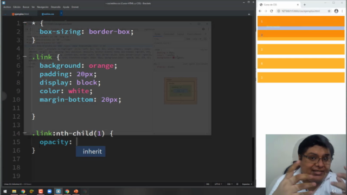Click the block value on line 8
Viewport: 347px width, 195px height.
pos(87,82)
